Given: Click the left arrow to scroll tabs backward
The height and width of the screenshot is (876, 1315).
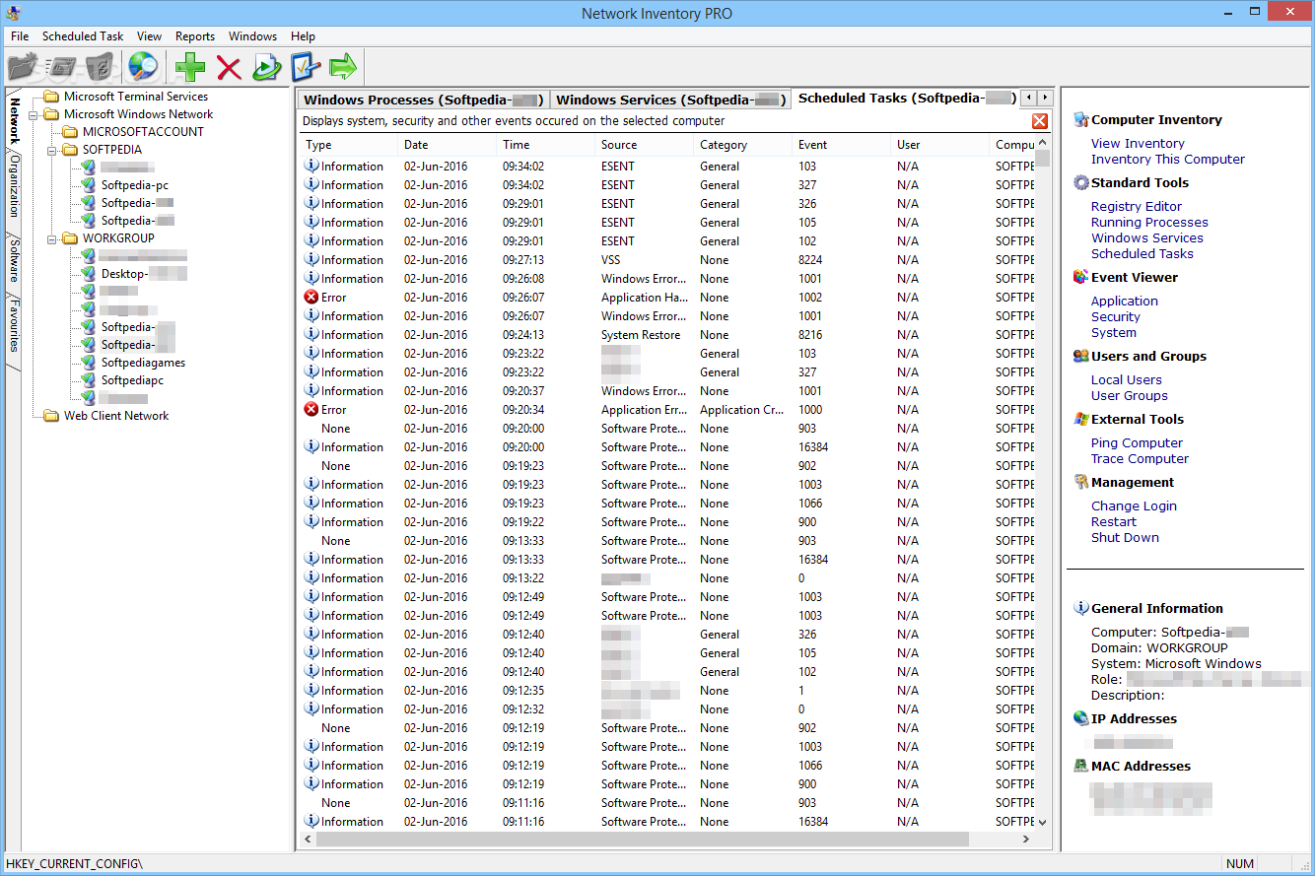Looking at the screenshot, I should (x=1028, y=98).
